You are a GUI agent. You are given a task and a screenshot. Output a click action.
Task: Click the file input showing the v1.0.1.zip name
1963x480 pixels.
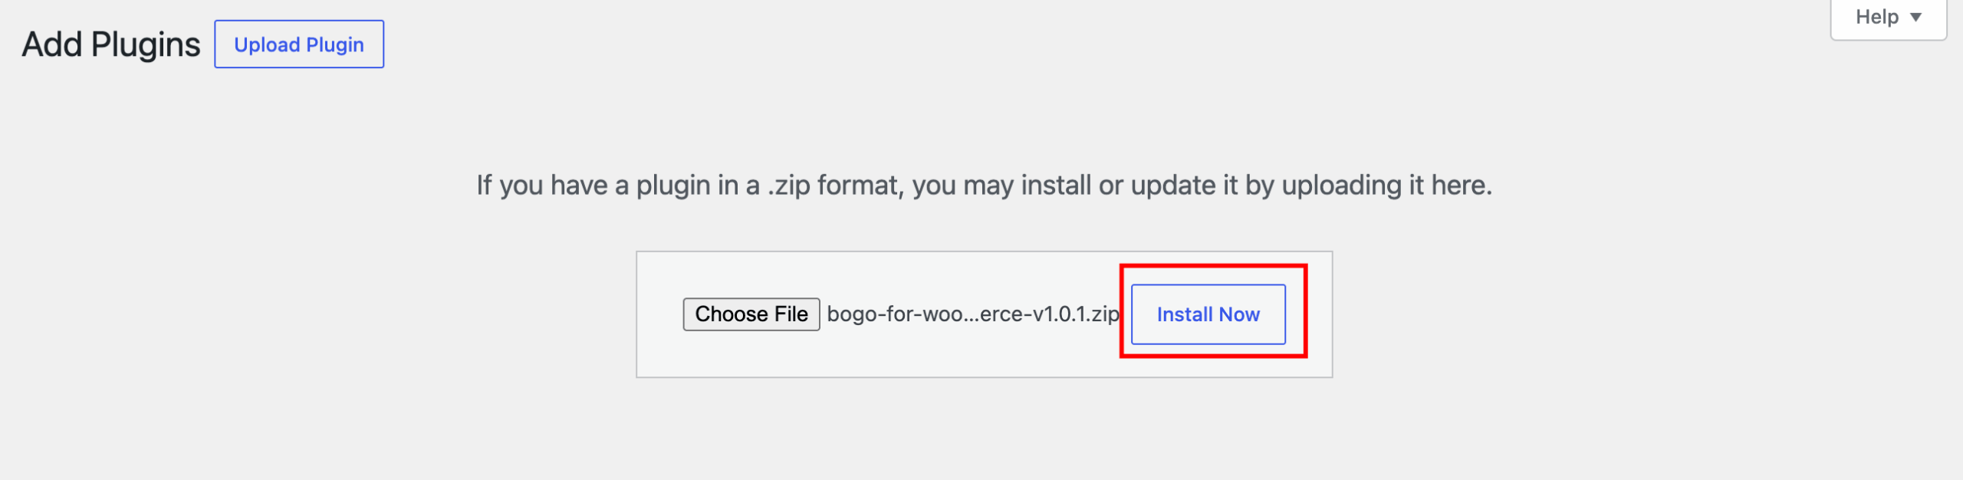pos(901,314)
